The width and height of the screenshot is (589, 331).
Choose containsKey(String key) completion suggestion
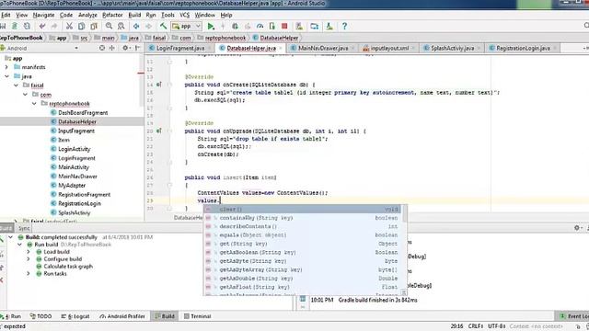point(302,218)
